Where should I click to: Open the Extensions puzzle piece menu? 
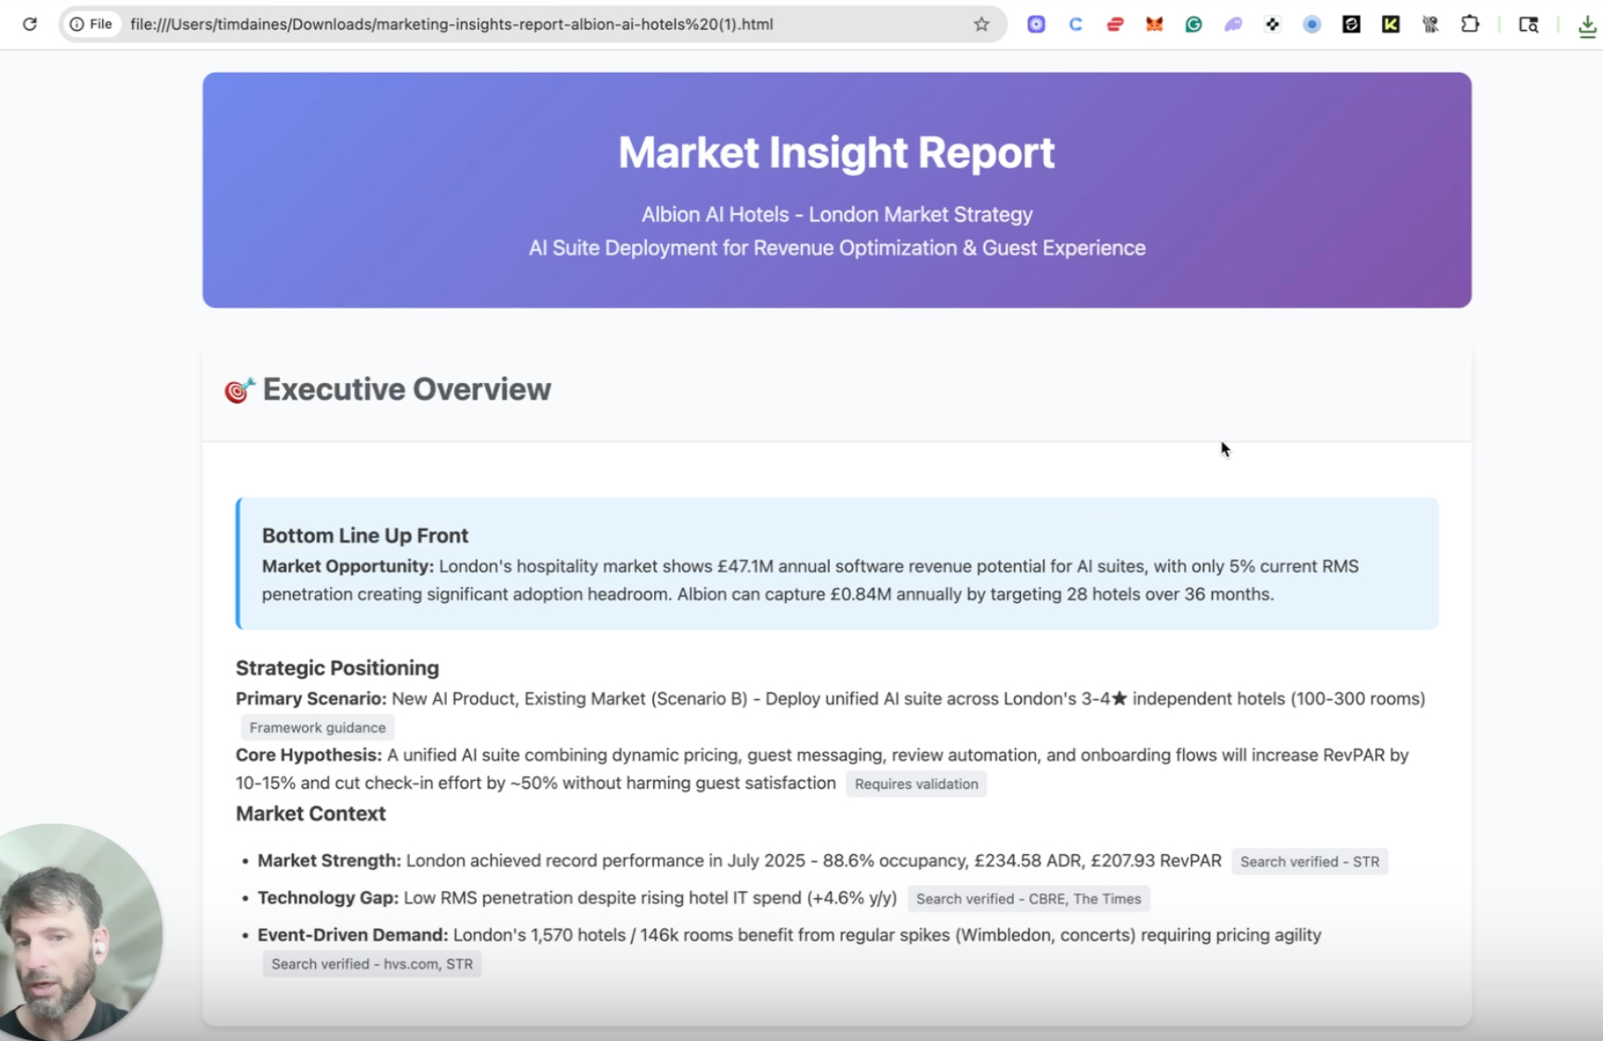tap(1470, 24)
